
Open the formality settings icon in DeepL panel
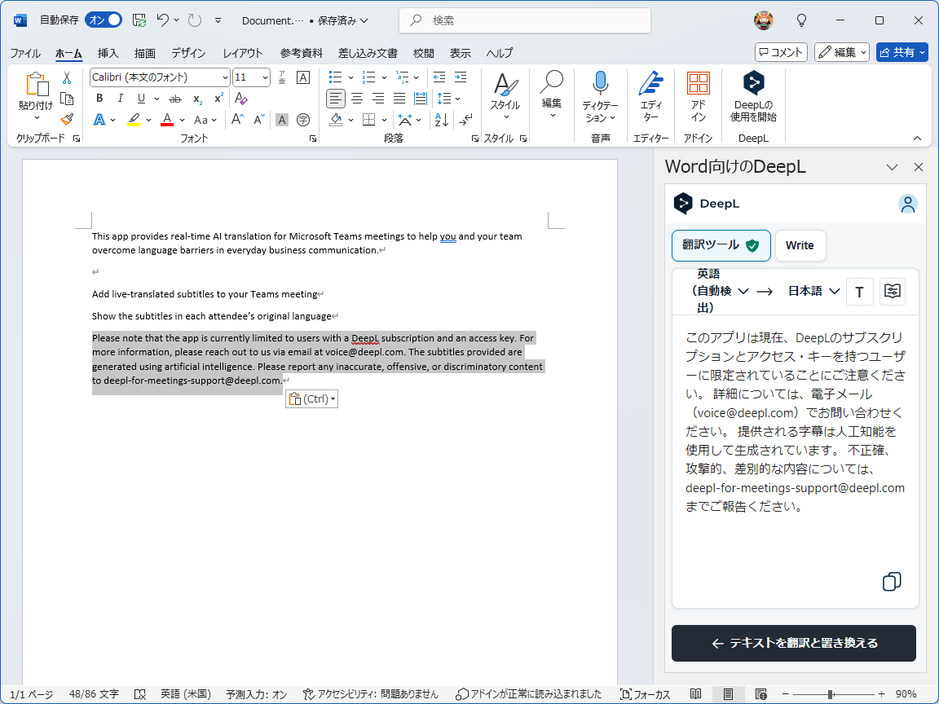892,291
